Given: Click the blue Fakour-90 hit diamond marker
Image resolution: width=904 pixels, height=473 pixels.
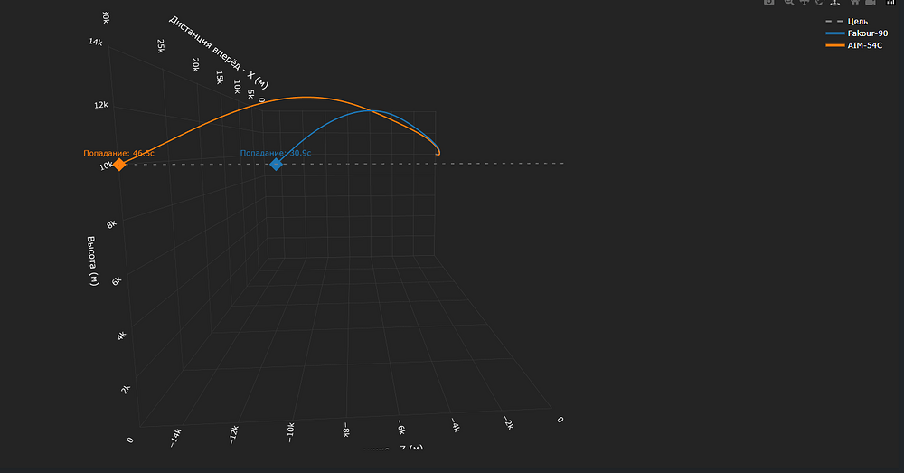Looking at the screenshot, I should [x=277, y=164].
